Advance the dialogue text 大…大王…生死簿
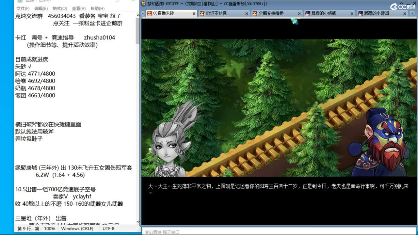This screenshot has height=235, width=418. tap(278, 189)
